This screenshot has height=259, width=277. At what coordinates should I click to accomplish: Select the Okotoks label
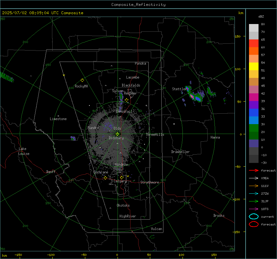click(123, 205)
